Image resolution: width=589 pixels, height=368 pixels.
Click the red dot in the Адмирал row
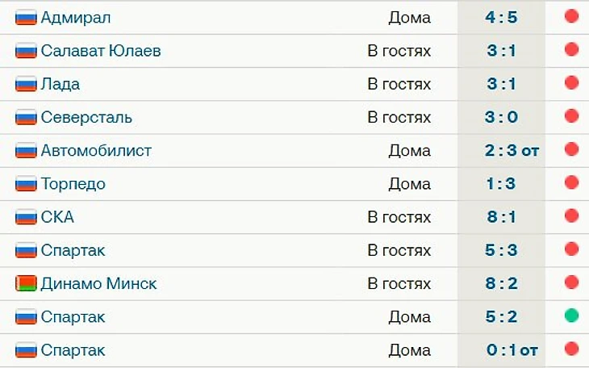click(571, 16)
